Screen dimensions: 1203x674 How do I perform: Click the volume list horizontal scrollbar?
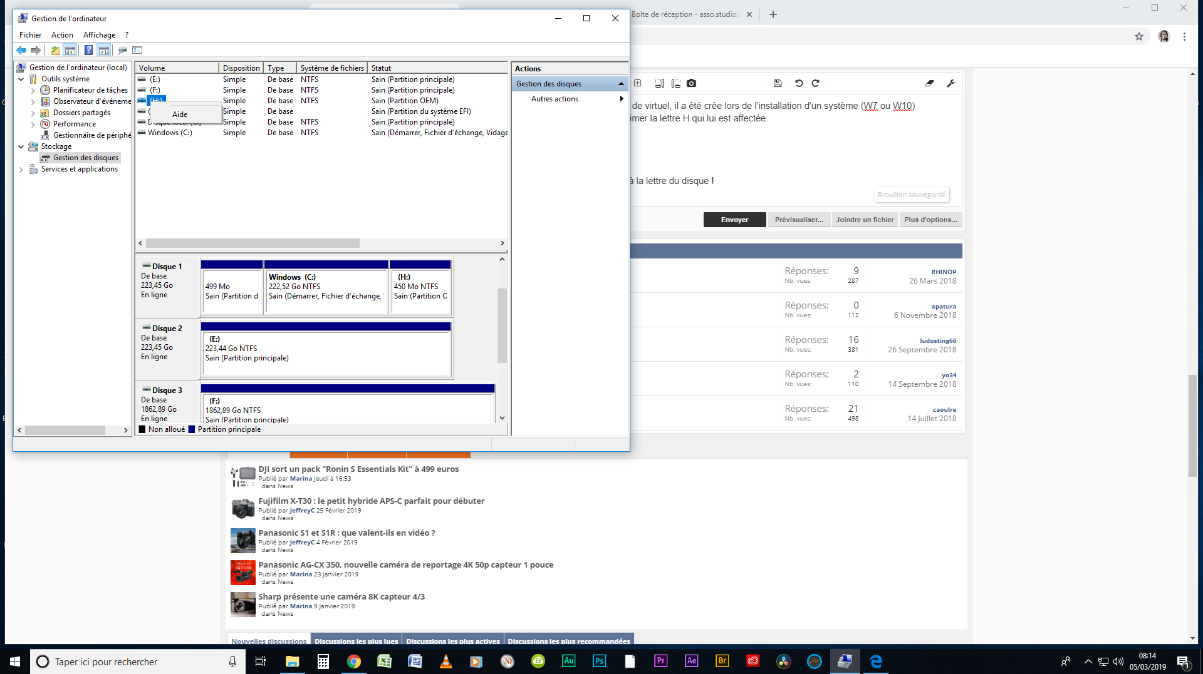pos(253,243)
